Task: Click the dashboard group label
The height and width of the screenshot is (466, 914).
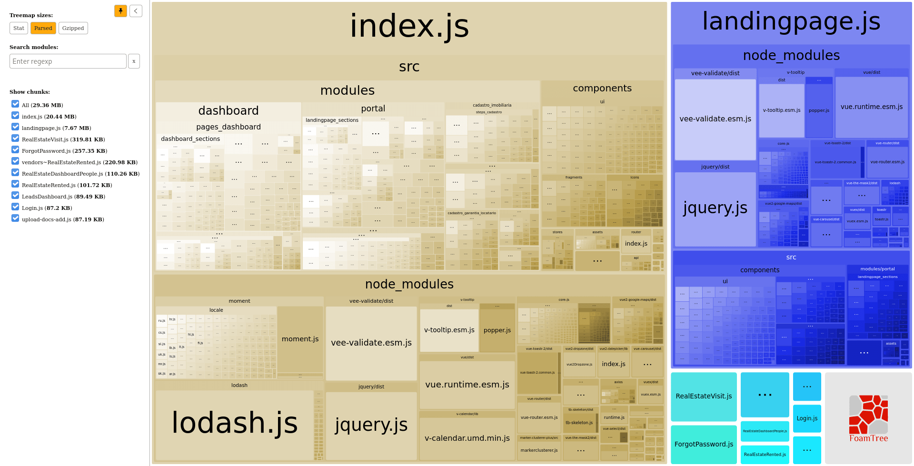Action: (228, 111)
